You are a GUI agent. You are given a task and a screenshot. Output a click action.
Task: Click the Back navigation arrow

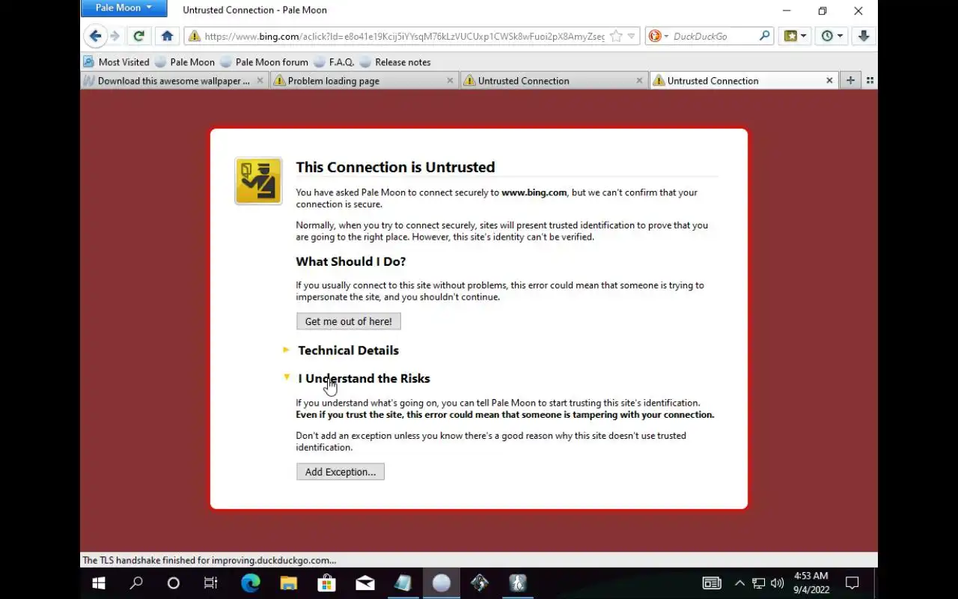point(95,36)
